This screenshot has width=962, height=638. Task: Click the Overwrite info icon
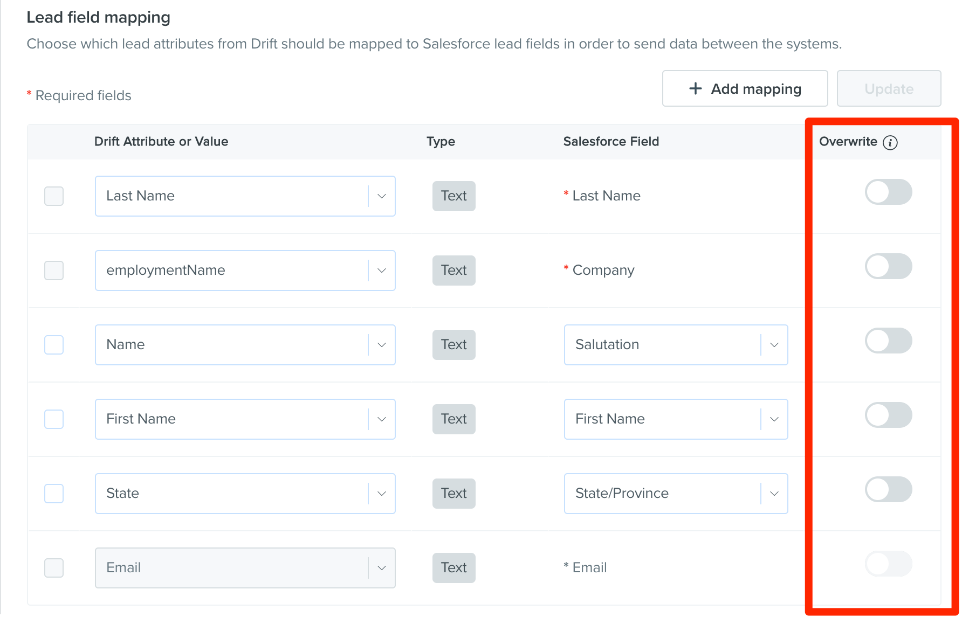coord(890,142)
